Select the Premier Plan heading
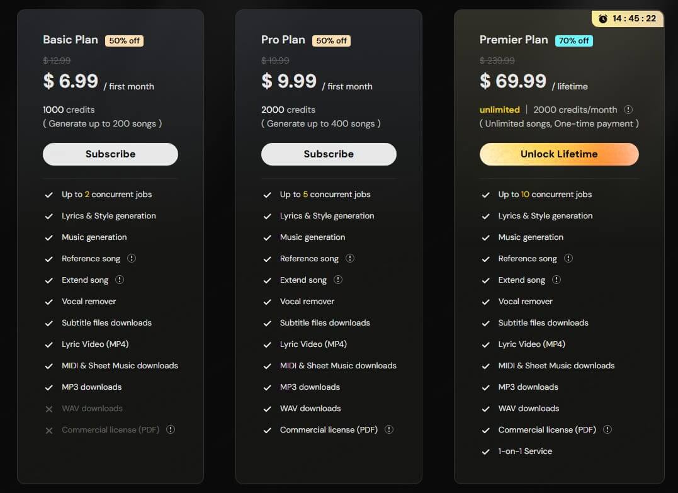Screen dimensions: 678x493 (x=514, y=39)
